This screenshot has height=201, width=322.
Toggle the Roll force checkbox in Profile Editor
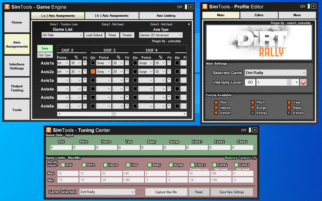coord(216,102)
